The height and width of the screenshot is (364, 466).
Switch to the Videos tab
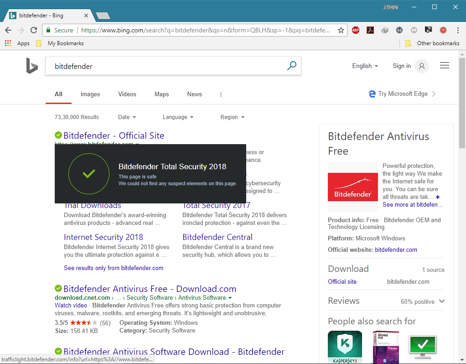127,94
